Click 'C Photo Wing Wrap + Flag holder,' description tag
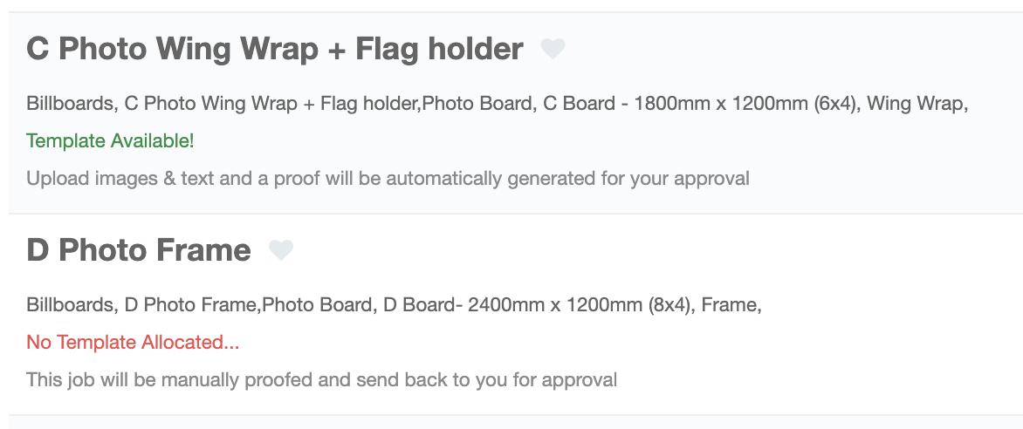 pyautogui.click(x=273, y=104)
